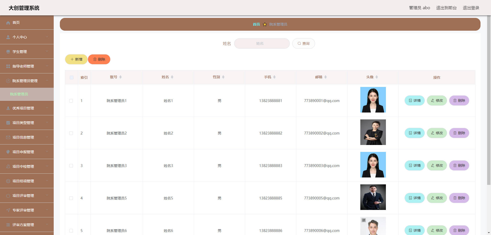Click the phone cell 13823888883
The image size is (491, 235).
coord(271,166)
